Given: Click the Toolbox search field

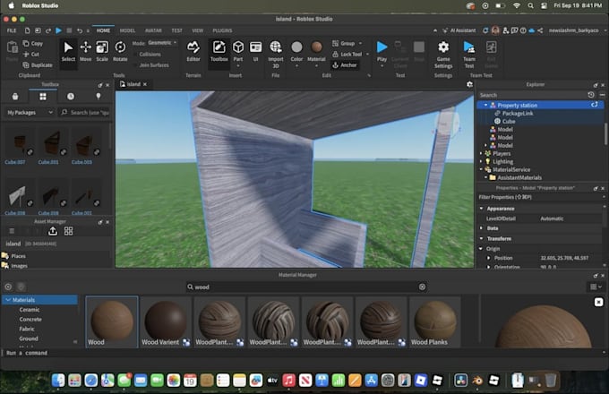Looking at the screenshot, I should pyautogui.click(x=85, y=112).
